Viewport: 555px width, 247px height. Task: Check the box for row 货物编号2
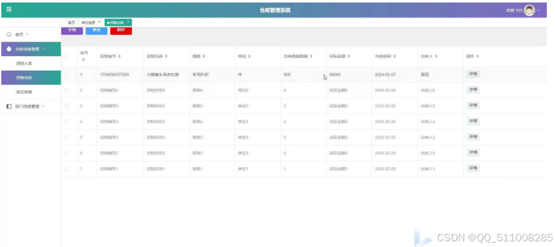tap(66, 153)
